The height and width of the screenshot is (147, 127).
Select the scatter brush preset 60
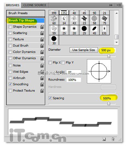(x=54, y=20)
